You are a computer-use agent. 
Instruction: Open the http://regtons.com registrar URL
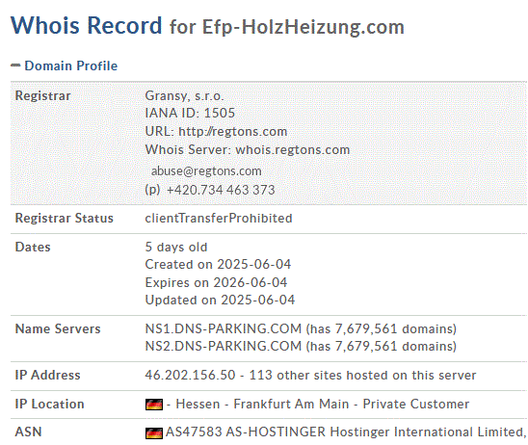232,131
